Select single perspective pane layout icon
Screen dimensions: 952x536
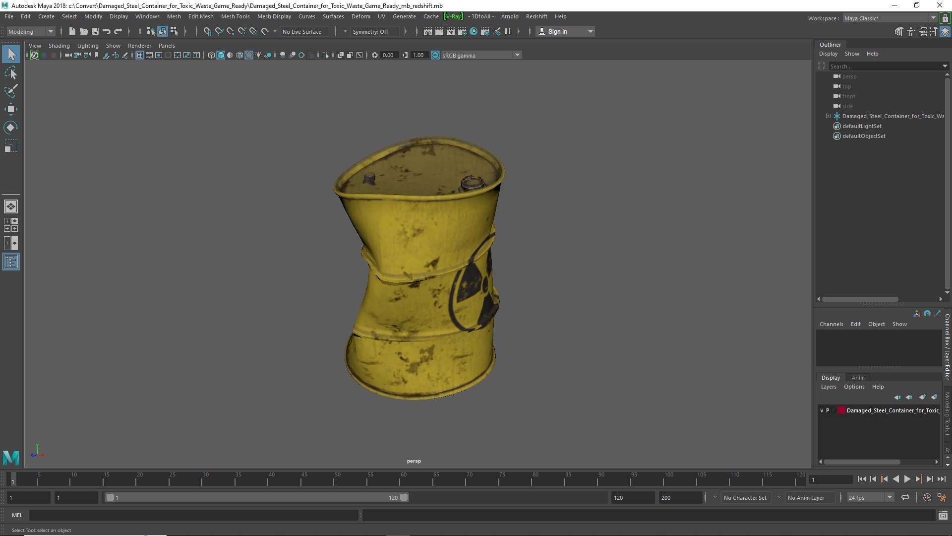pyautogui.click(x=11, y=206)
